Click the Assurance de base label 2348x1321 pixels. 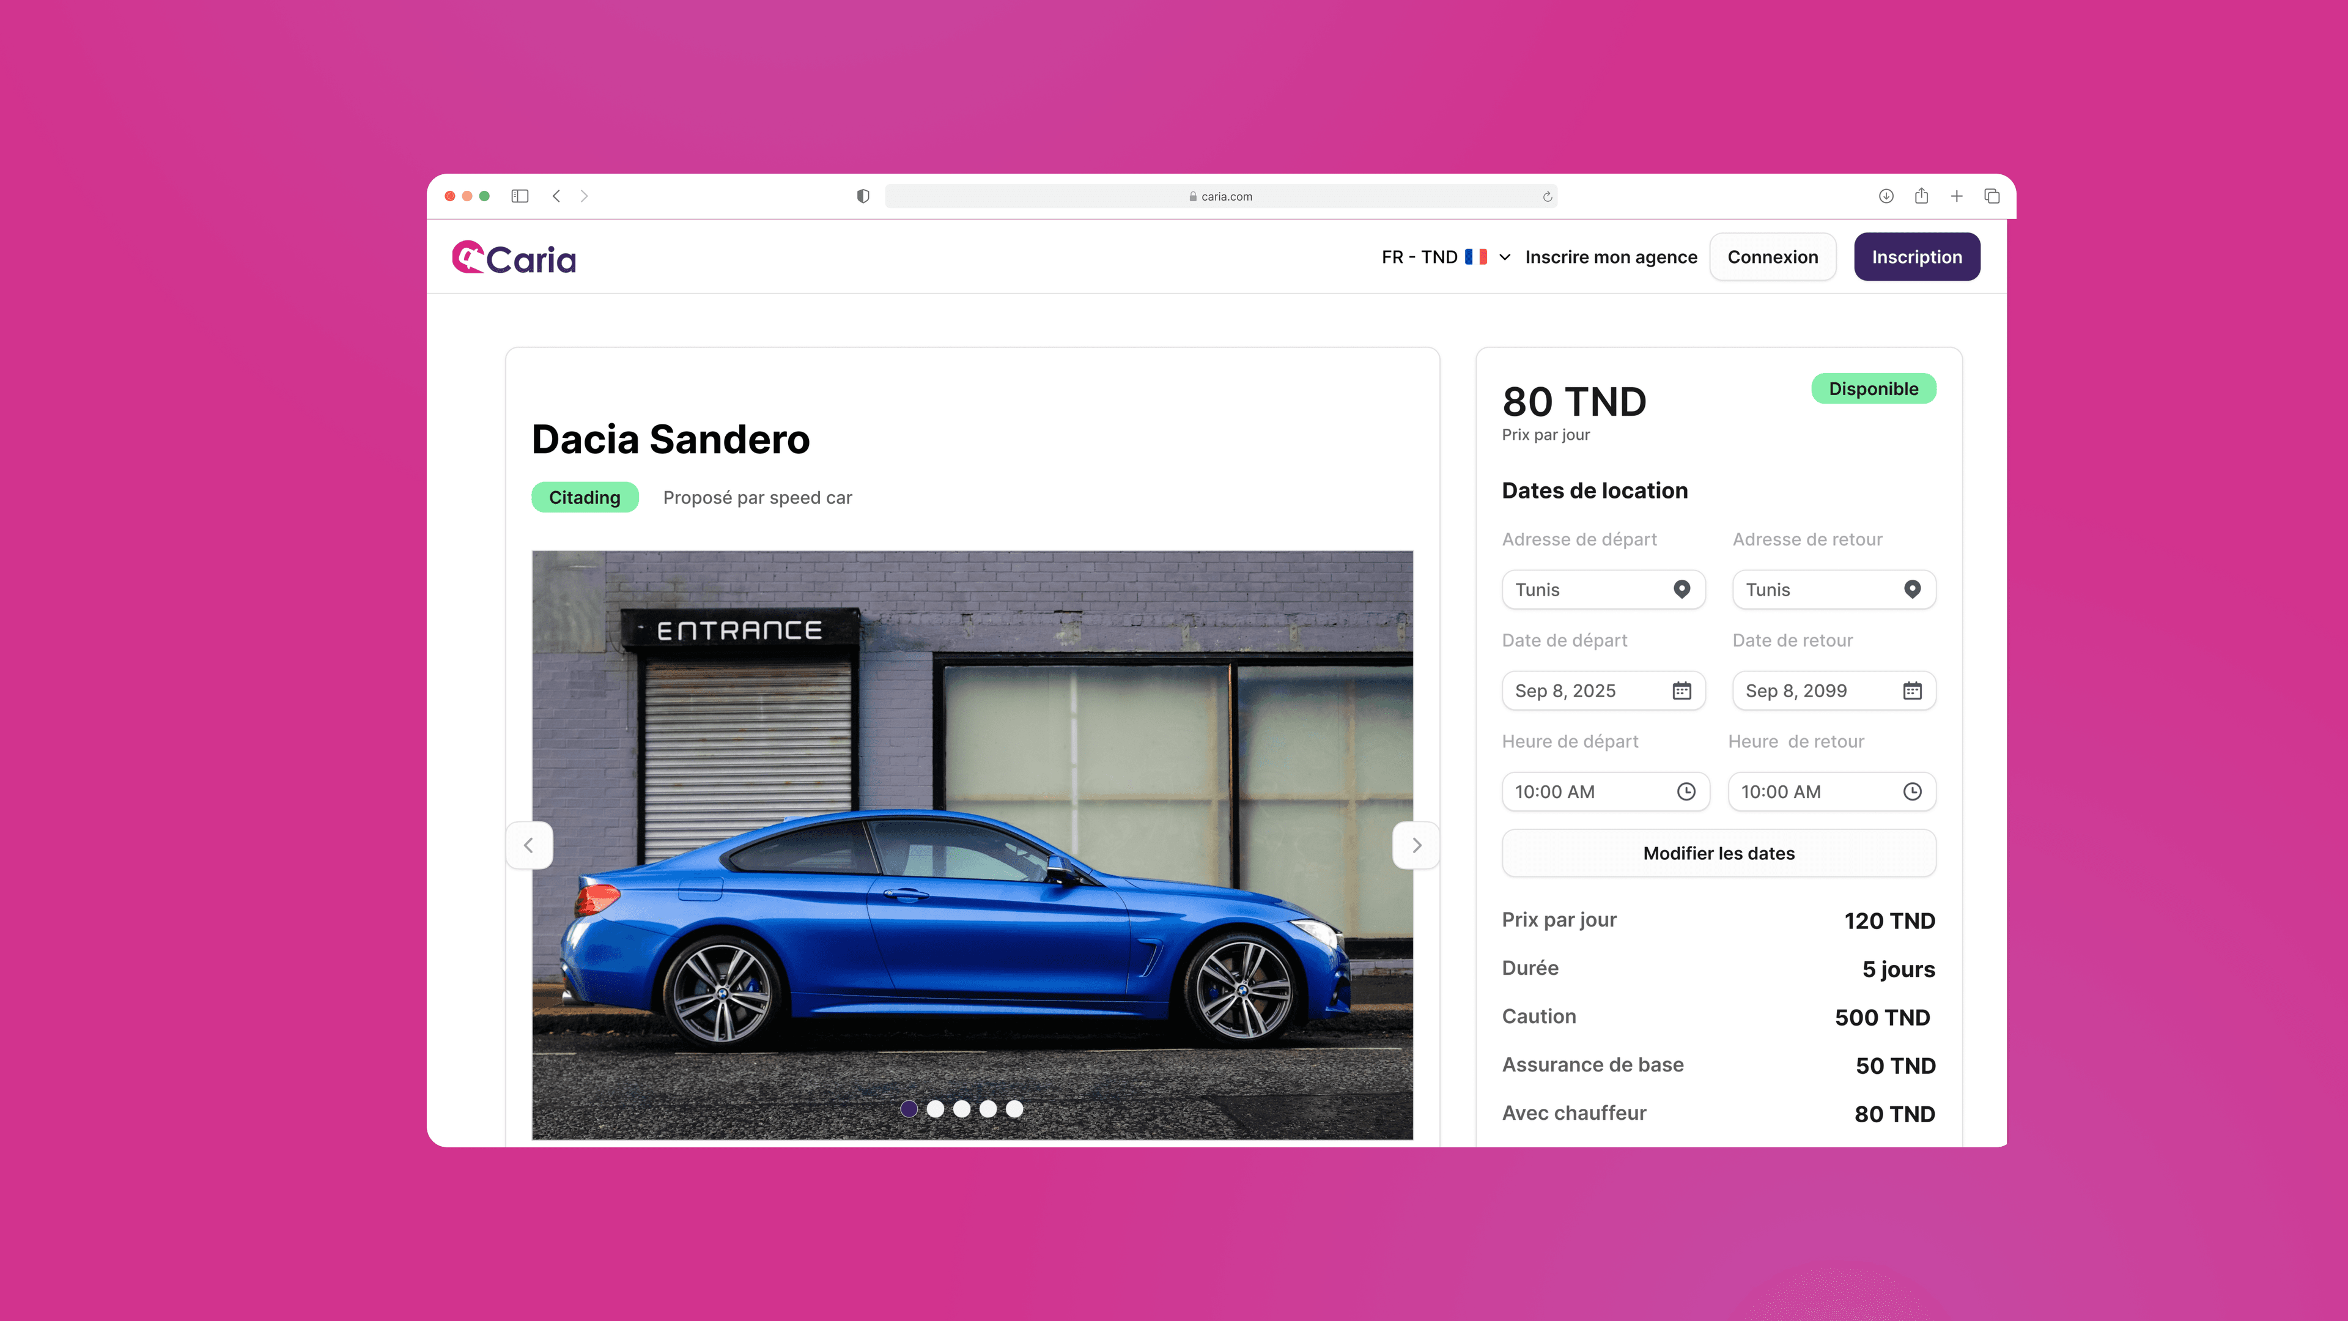pos(1592,1065)
